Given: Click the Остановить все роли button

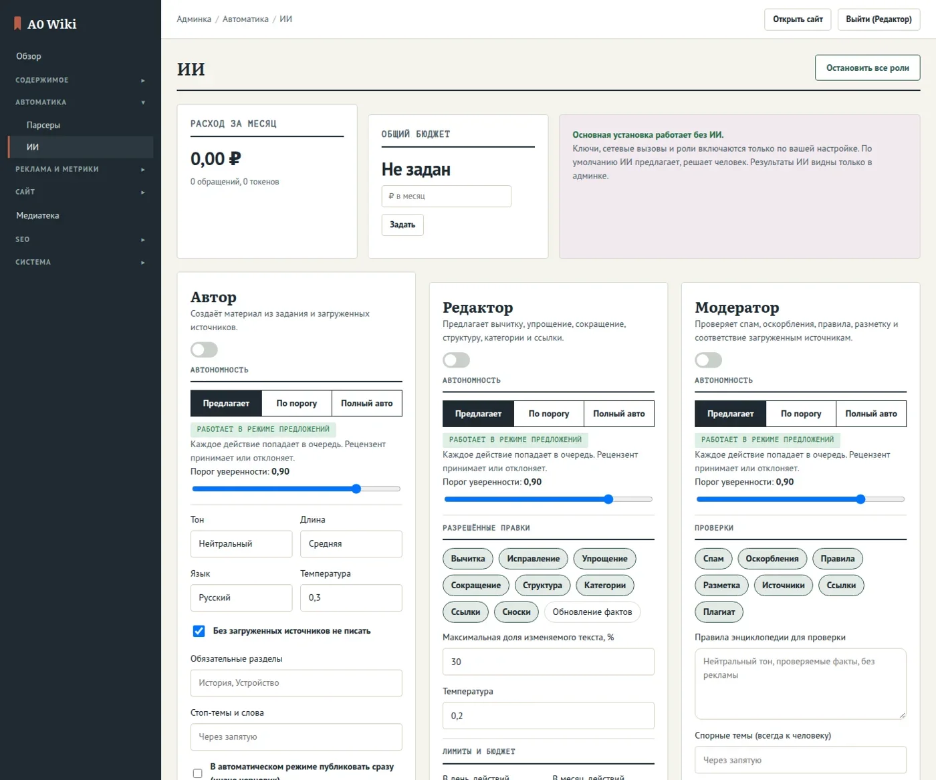Looking at the screenshot, I should (x=867, y=68).
